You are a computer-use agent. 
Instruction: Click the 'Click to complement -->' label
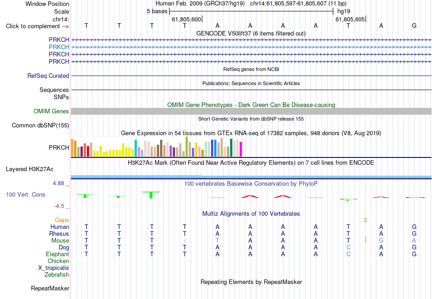pyautogui.click(x=37, y=26)
